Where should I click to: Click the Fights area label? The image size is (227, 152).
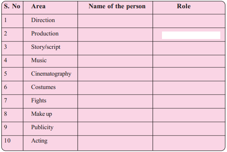[39, 100]
